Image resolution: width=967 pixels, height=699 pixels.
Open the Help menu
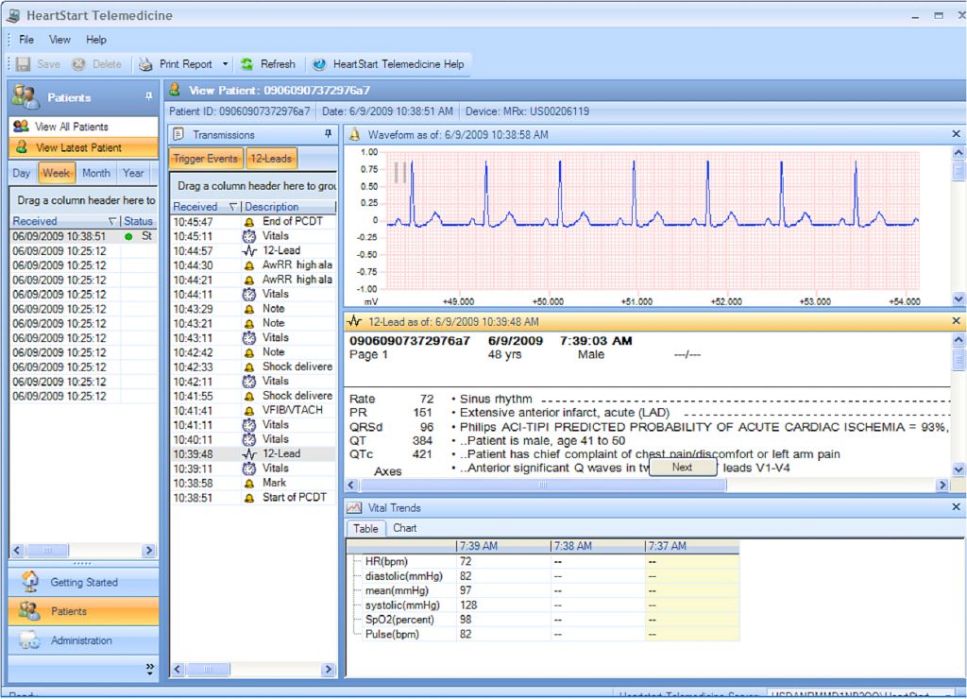click(x=96, y=40)
